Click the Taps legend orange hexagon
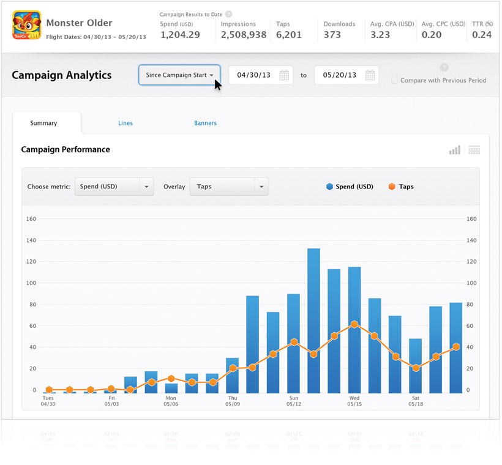This screenshot has width=502, height=465. coord(392,187)
